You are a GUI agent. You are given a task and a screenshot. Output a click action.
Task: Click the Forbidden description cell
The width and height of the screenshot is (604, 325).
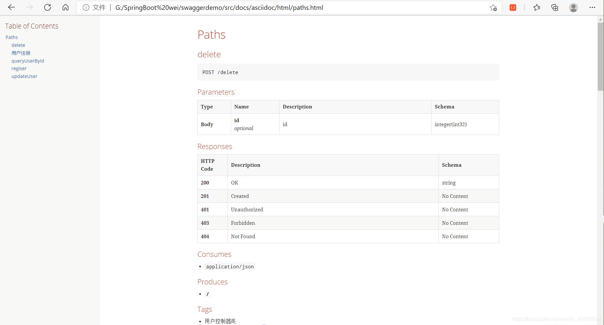pyautogui.click(x=333, y=223)
